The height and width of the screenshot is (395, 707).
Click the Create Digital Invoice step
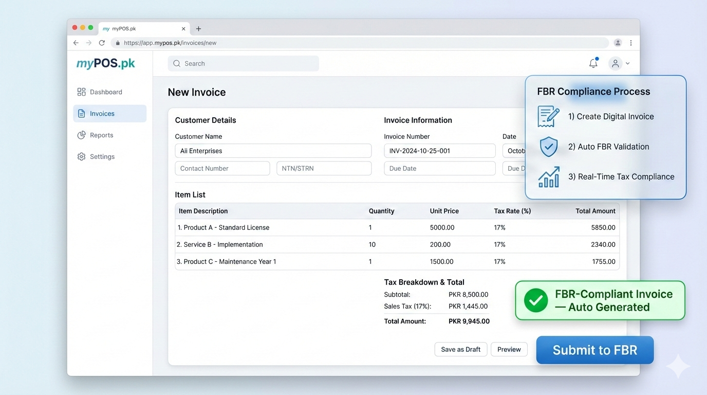point(611,116)
